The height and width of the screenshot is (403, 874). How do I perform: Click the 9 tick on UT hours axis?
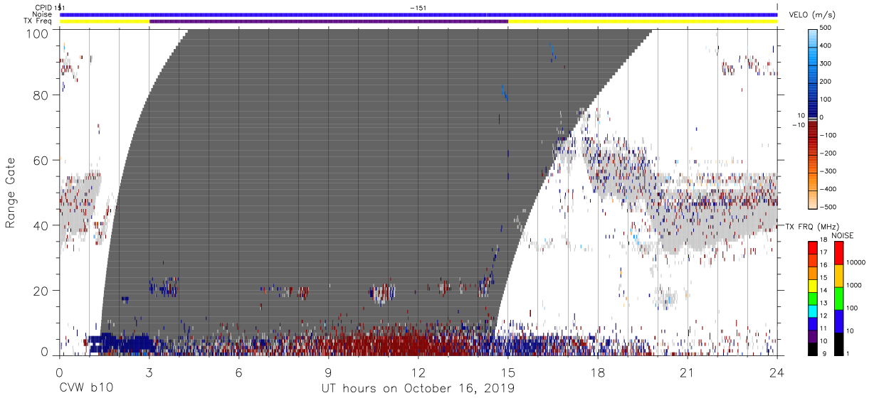click(x=328, y=372)
